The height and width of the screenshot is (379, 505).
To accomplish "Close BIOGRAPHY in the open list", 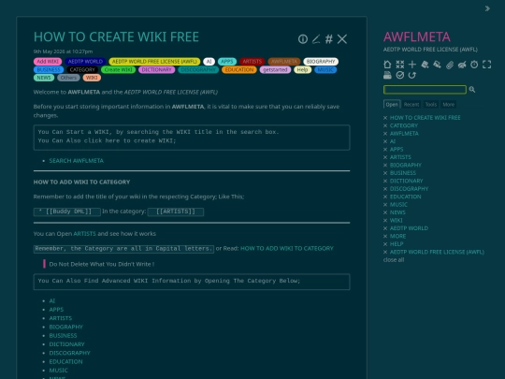I will pos(385,165).
